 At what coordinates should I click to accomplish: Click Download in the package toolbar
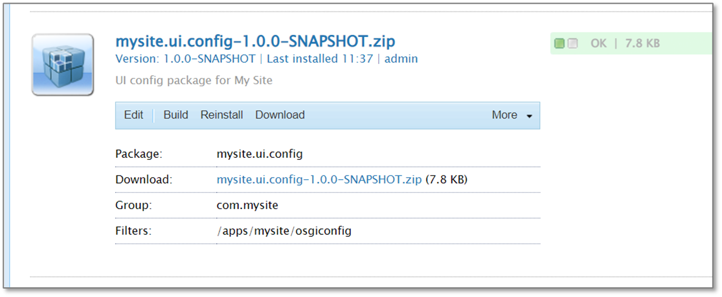point(280,115)
